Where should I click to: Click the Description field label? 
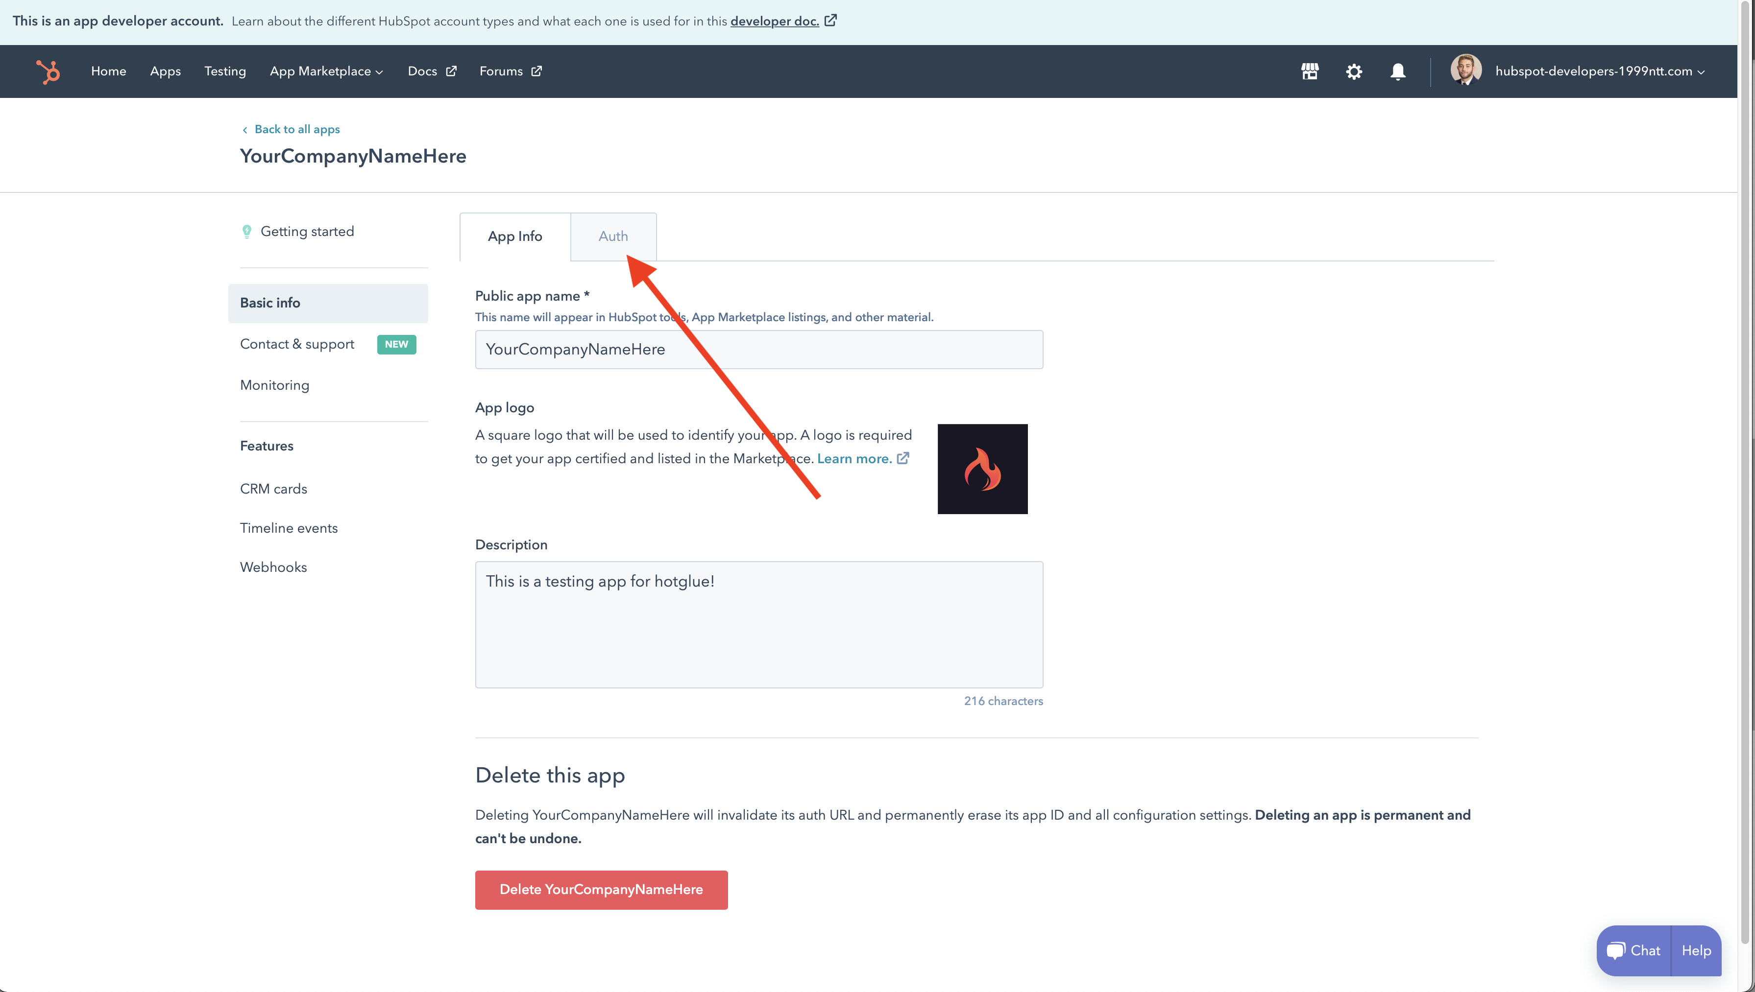pyautogui.click(x=511, y=545)
